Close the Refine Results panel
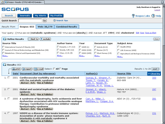The width and height of the screenshot is (165, 124). tap(156, 39)
